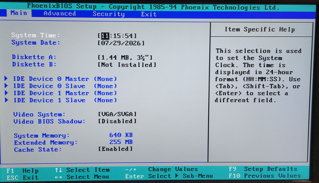The width and height of the screenshot is (319, 183).
Task: Click the System Memory label
Action: [42, 135]
